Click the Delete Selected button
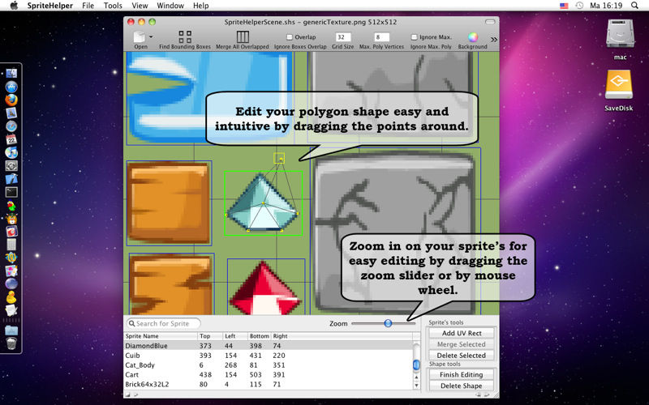 coord(462,356)
